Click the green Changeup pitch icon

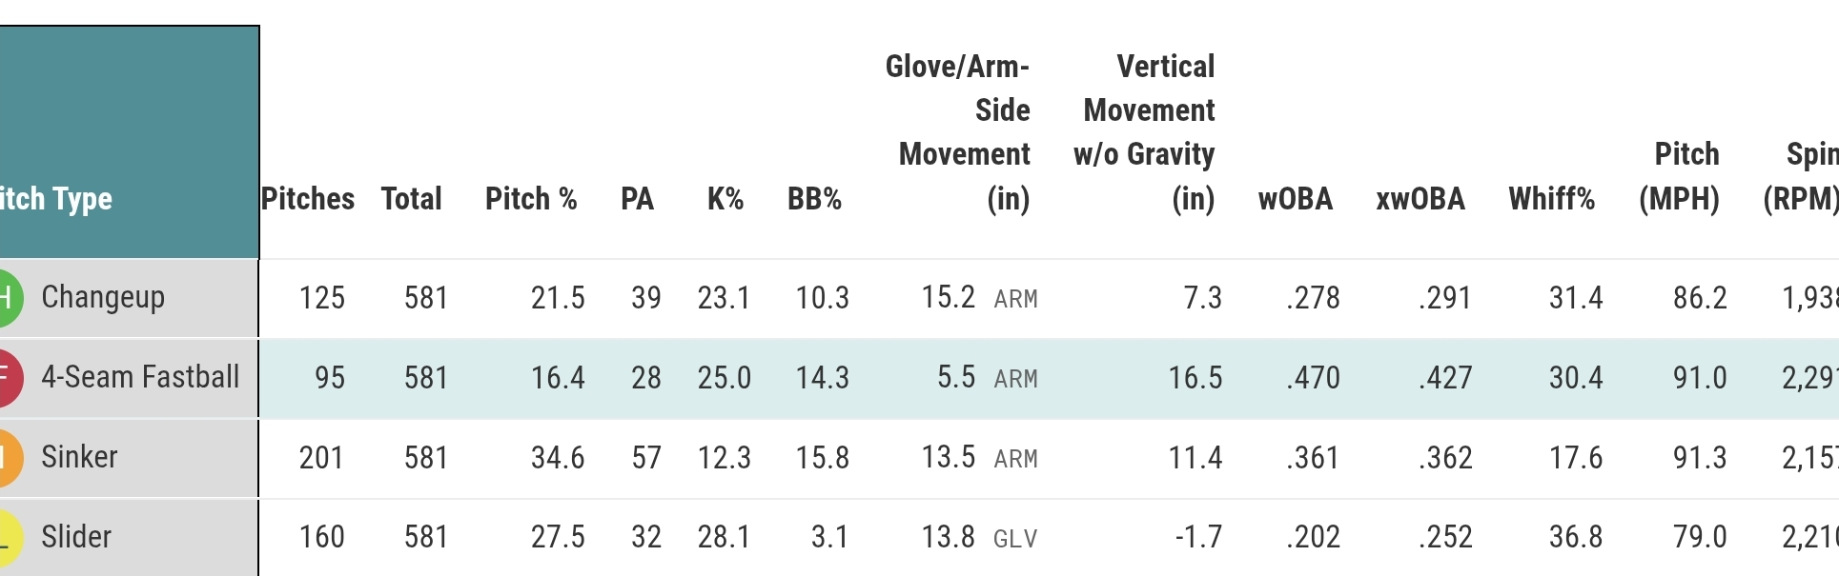point(8,298)
